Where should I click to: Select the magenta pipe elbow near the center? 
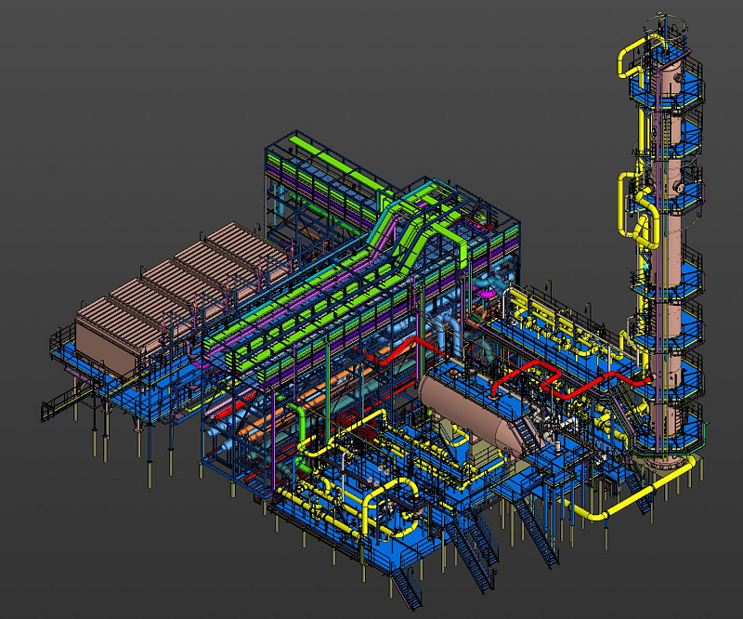coord(481,293)
